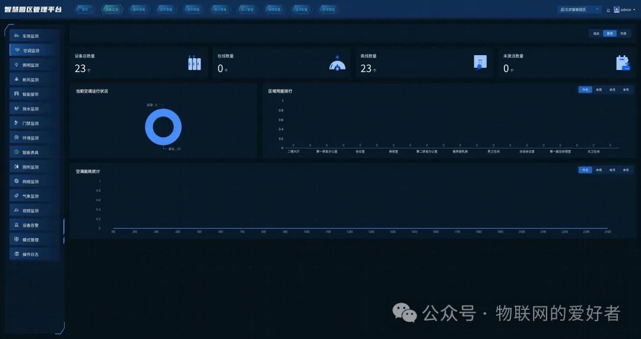Open 门禁监测 sidebar entry
The height and width of the screenshot is (339, 641).
pyautogui.click(x=36, y=123)
